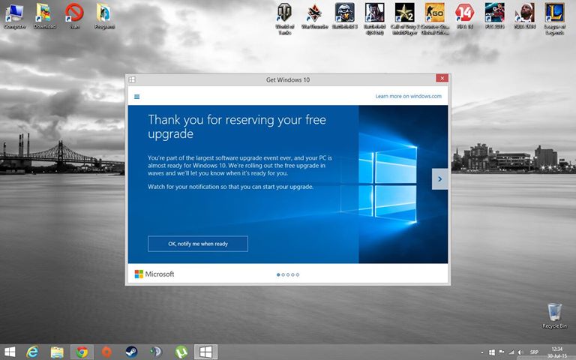Click the Microsoft logo in dialog footer
Viewport: 576px width, 360px height.
[154, 274]
